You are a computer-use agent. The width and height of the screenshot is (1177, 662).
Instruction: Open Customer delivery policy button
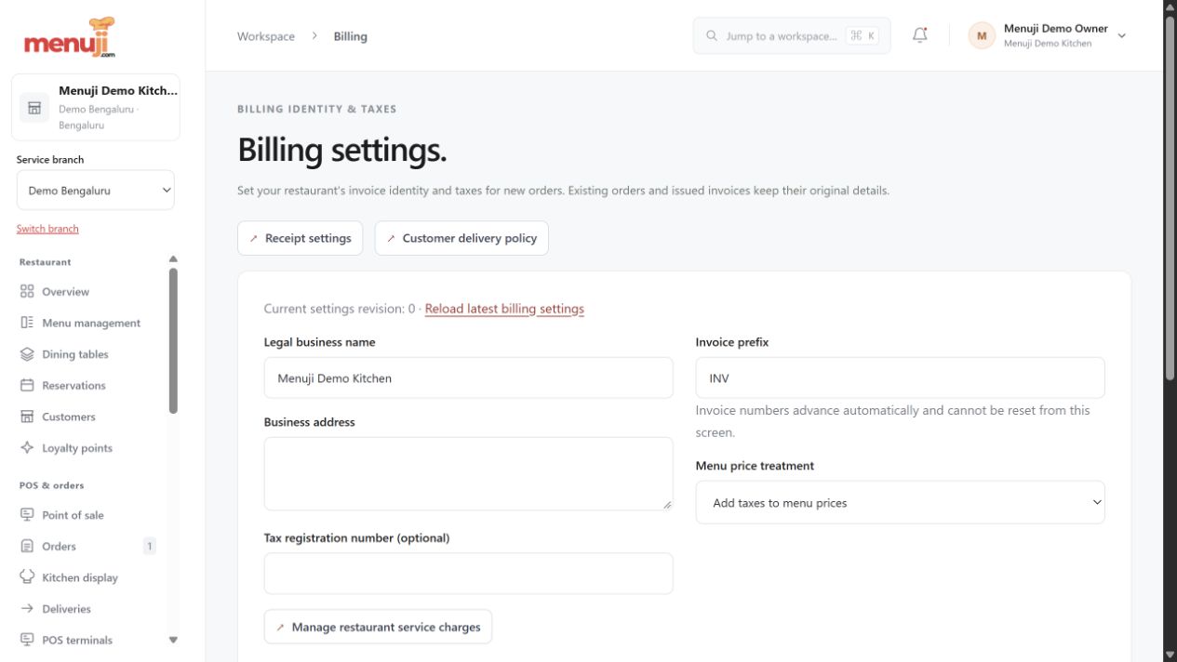point(461,238)
